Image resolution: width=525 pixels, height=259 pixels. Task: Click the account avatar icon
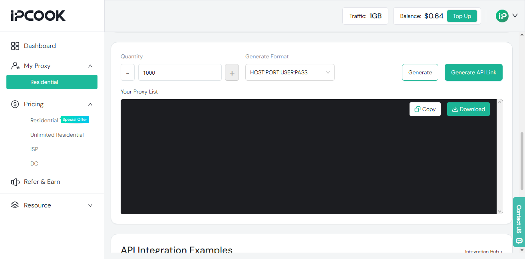click(x=502, y=16)
